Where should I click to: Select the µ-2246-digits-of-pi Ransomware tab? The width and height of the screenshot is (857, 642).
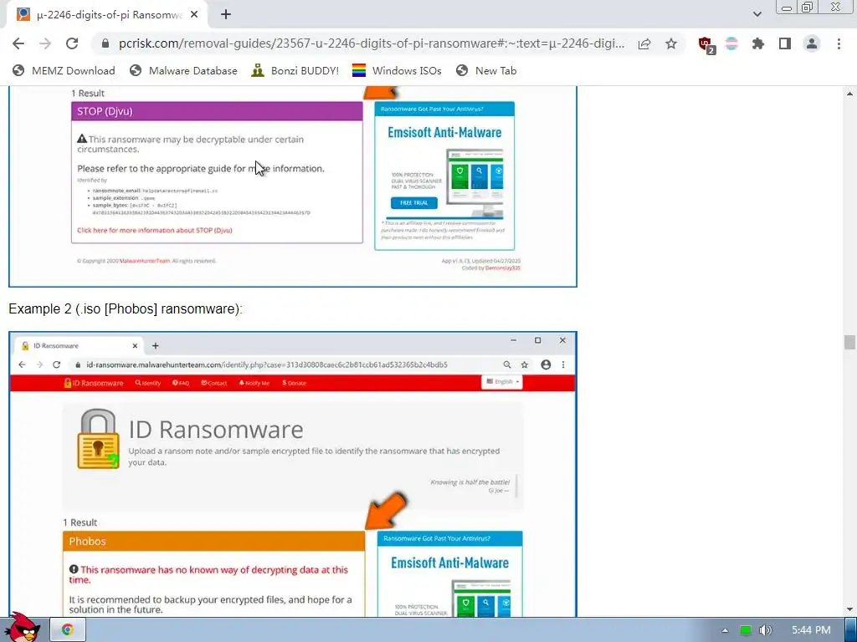point(106,15)
